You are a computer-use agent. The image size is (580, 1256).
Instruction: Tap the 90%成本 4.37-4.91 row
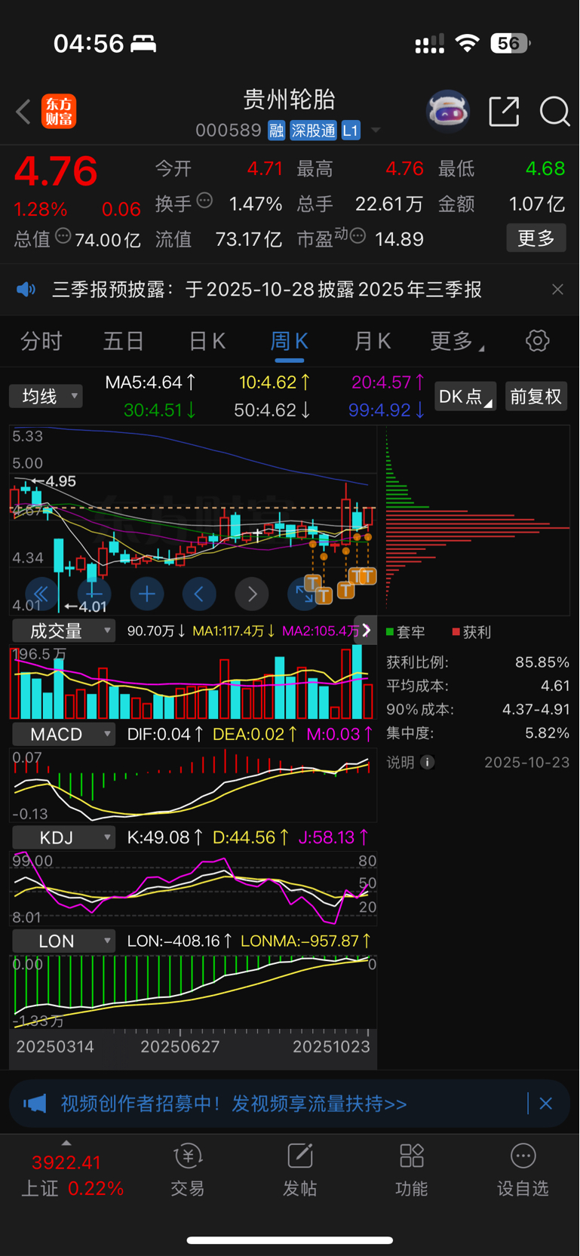point(478,709)
